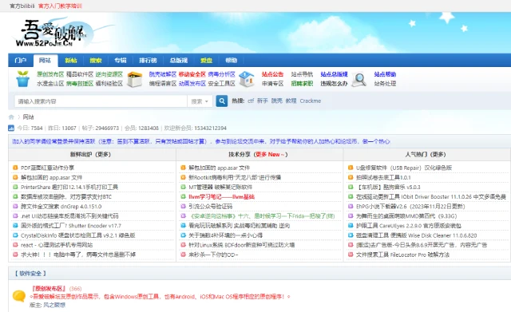Open the 新帖 navigation tab
Screen dimensions: 511x312
(71, 61)
